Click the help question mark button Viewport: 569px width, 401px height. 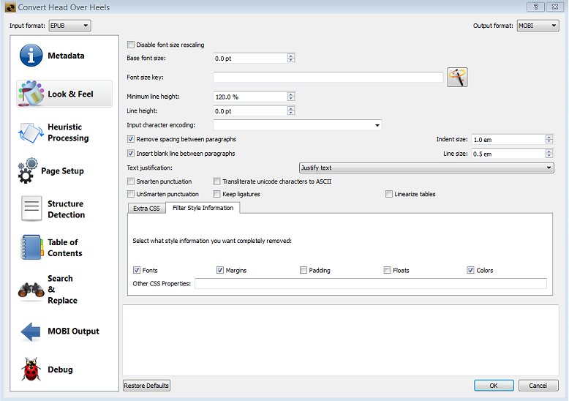click(535, 7)
